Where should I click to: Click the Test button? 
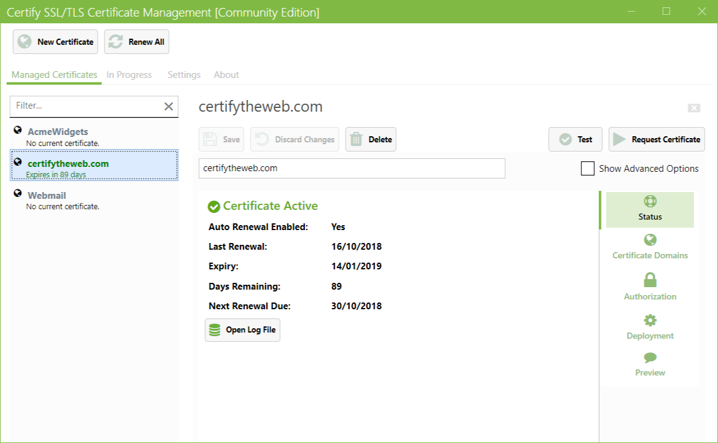click(575, 139)
